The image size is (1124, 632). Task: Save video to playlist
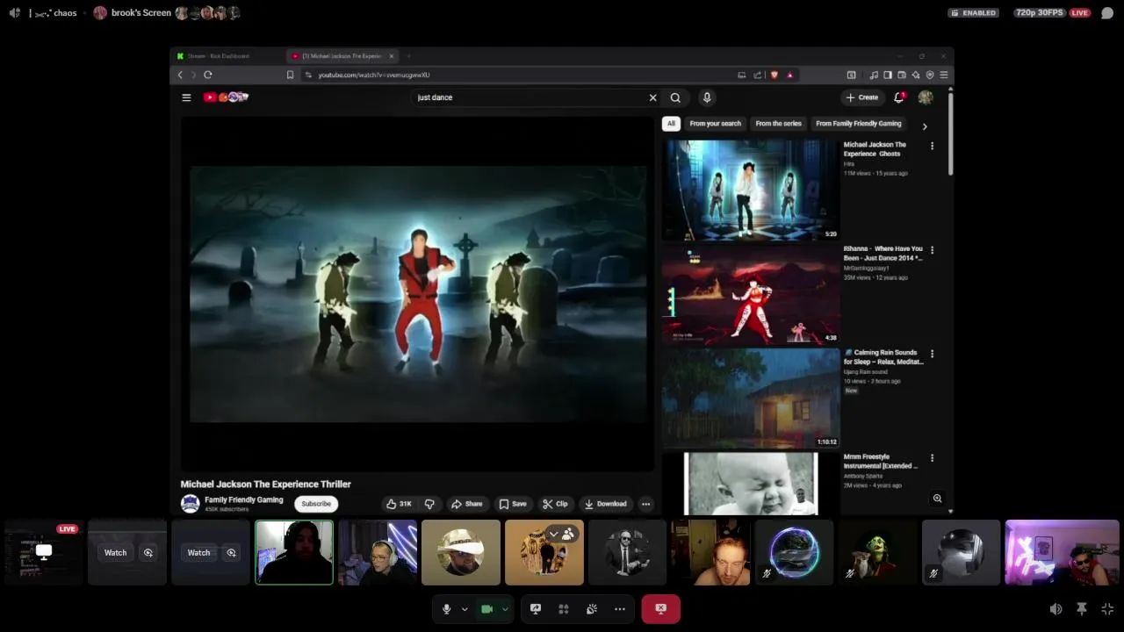point(513,504)
